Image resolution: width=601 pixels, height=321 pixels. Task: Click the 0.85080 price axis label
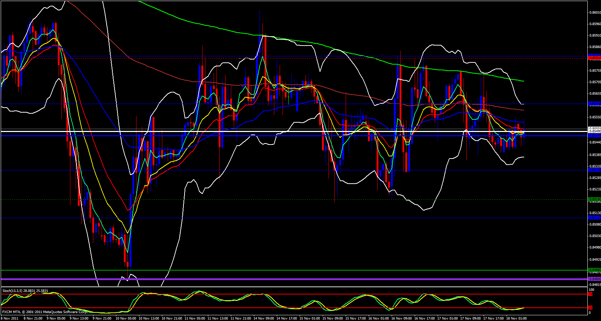pyautogui.click(x=595, y=225)
